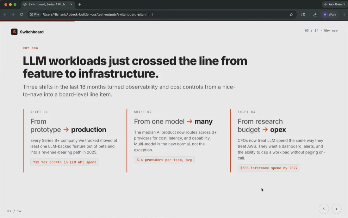The height and width of the screenshot is (218, 348).
Task: Click the address bar file path
Action: 98,15
